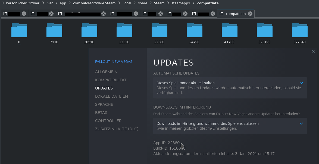319x164 pixels.
Task: Open LOKALE DATEIEN section
Action: click(x=111, y=96)
